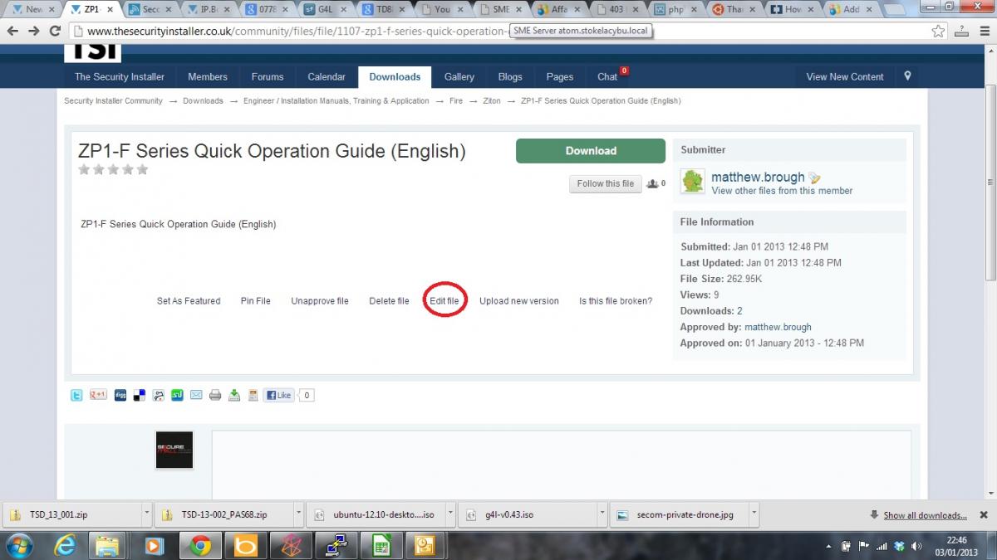
Task: Launch Internet Explorer from taskbar
Action: (x=65, y=545)
